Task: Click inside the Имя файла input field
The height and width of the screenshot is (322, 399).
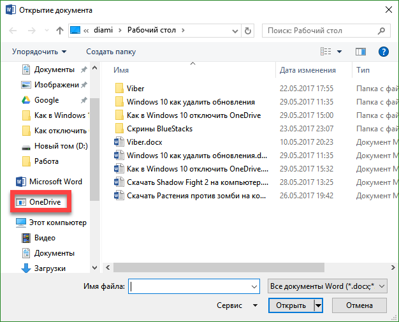Action: [x=194, y=287]
